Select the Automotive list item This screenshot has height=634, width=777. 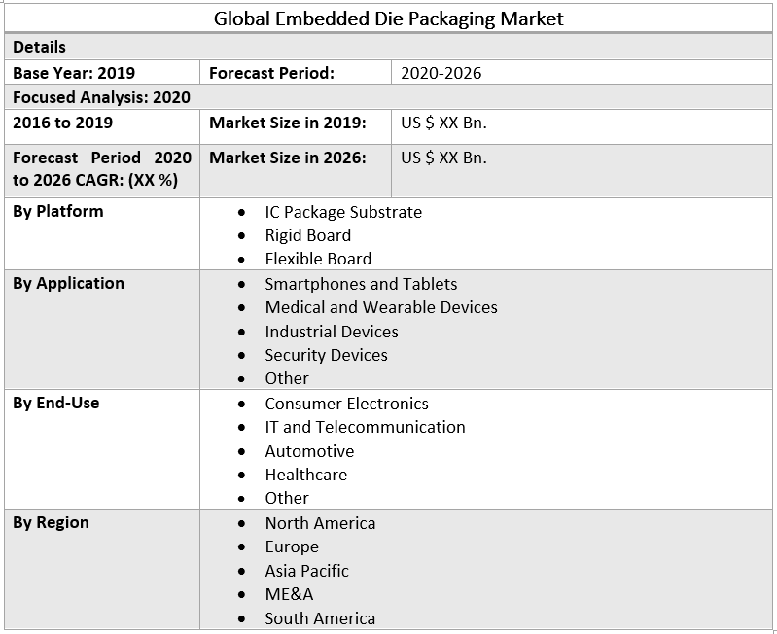309,451
